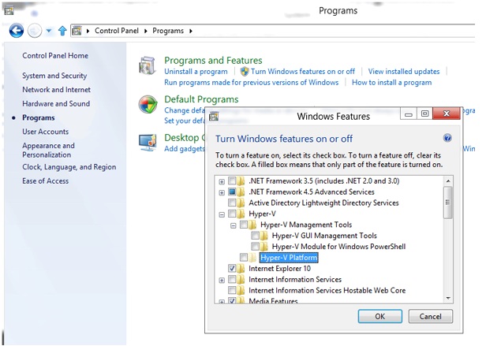Open Appearance and Personalization category
The image size is (486, 346).
coord(48,150)
